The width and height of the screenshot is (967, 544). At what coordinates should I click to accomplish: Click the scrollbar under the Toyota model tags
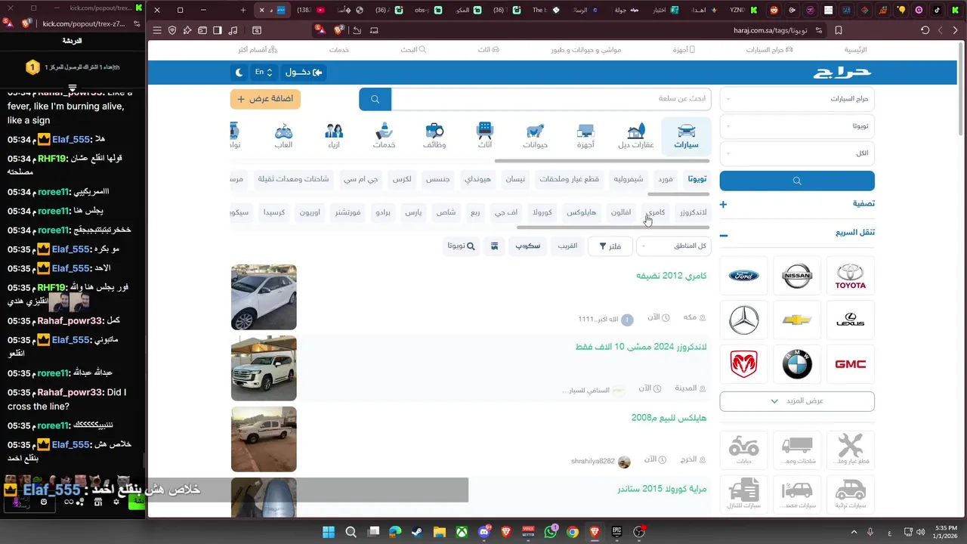click(613, 227)
